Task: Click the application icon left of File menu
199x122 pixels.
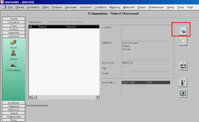Action: [4, 7]
